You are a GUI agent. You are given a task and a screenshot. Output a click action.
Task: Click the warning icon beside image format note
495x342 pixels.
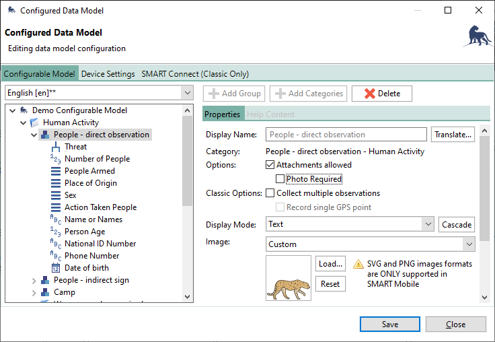pos(358,265)
